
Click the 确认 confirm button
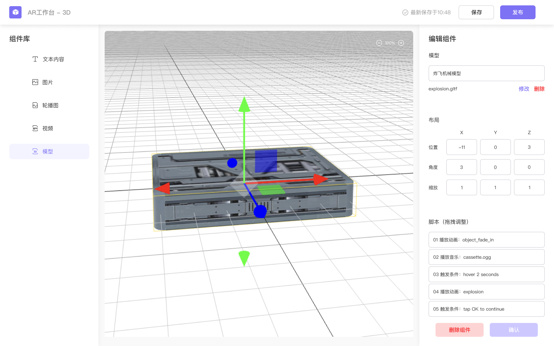[514, 330]
